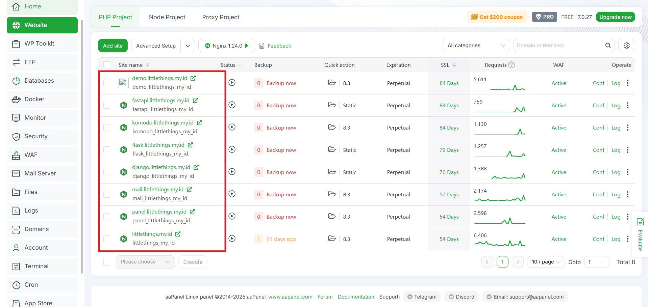The width and height of the screenshot is (648, 307).
Task: Toggle running status of fastapi.littlethings.my.id site
Action: [x=232, y=105]
